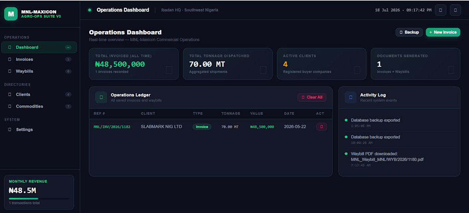The width and height of the screenshot is (469, 213).
Task: Click icon on Active Clients card
Action: click(357, 70)
